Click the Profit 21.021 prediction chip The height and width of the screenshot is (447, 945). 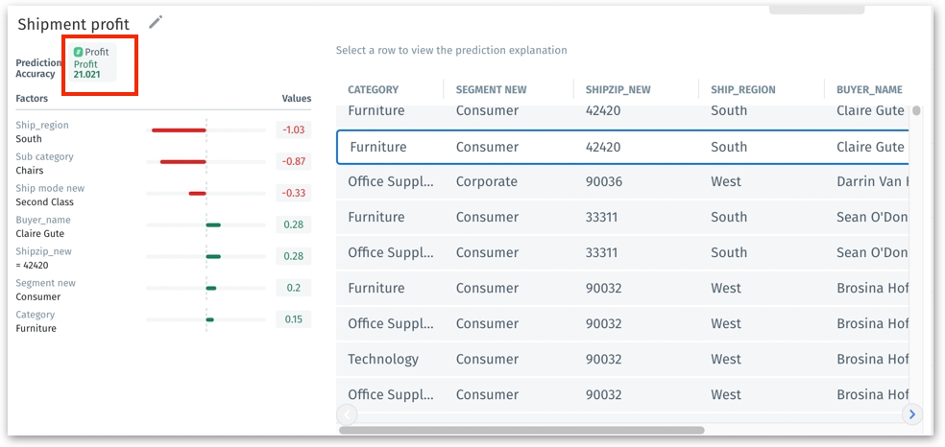click(x=93, y=63)
